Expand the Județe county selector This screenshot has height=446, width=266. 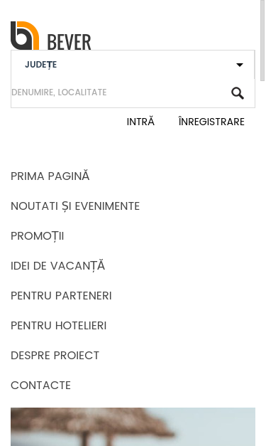point(133,65)
